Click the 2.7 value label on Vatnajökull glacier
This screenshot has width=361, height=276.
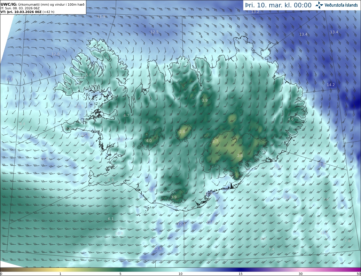click(215, 141)
